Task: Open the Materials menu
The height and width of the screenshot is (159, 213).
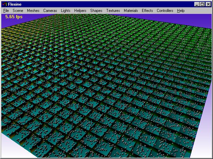Action: point(131,11)
